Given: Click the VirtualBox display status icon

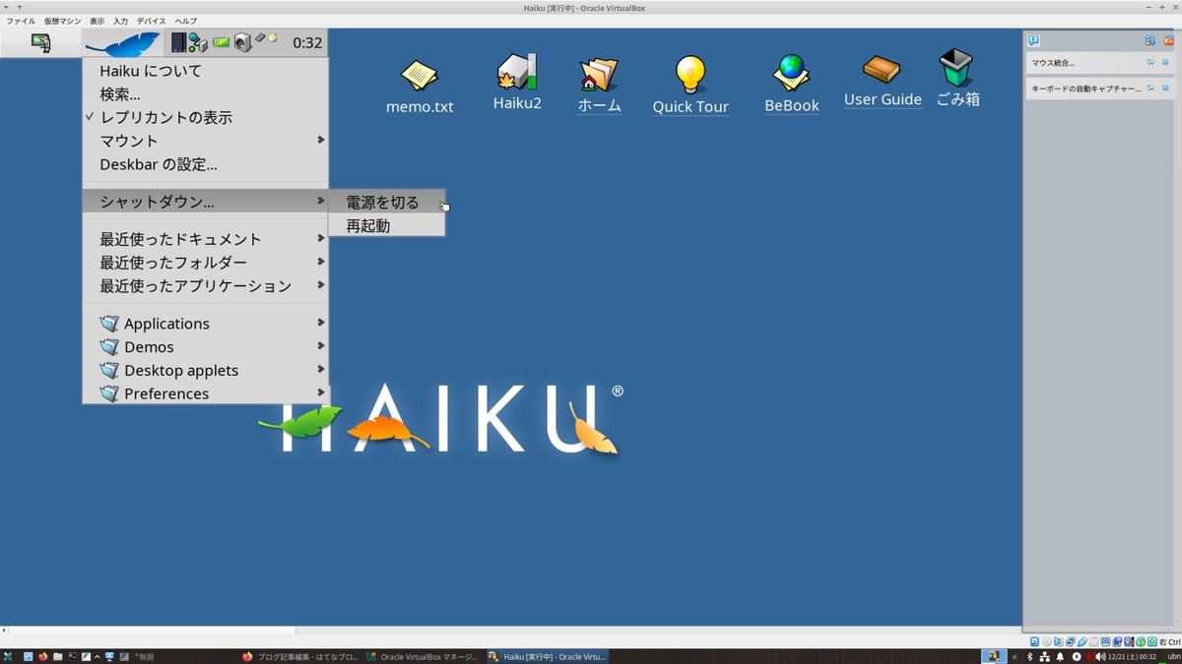Looking at the screenshot, I should point(1105,641).
